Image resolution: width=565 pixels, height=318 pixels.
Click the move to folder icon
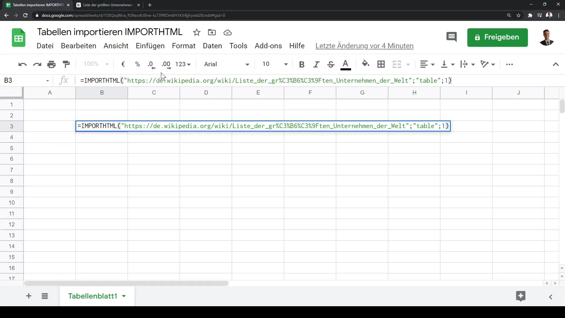tap(212, 32)
